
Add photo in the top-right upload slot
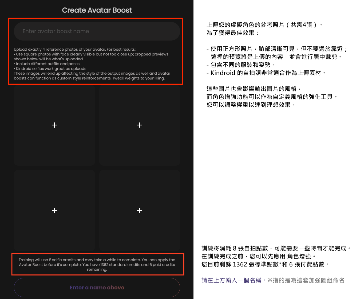click(140, 125)
